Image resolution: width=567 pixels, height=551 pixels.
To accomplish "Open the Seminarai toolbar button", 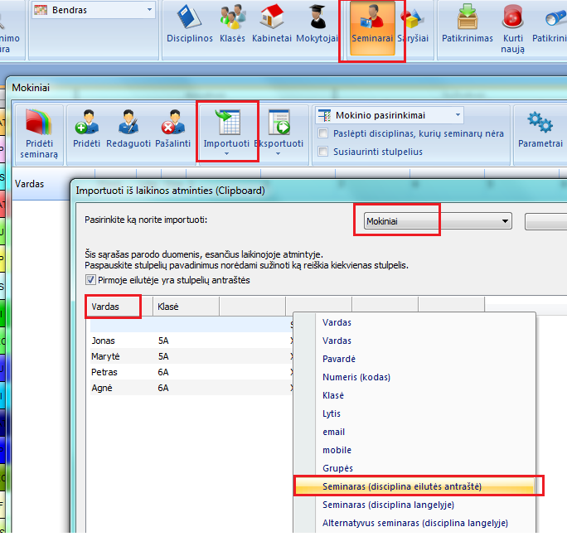I will [371, 27].
